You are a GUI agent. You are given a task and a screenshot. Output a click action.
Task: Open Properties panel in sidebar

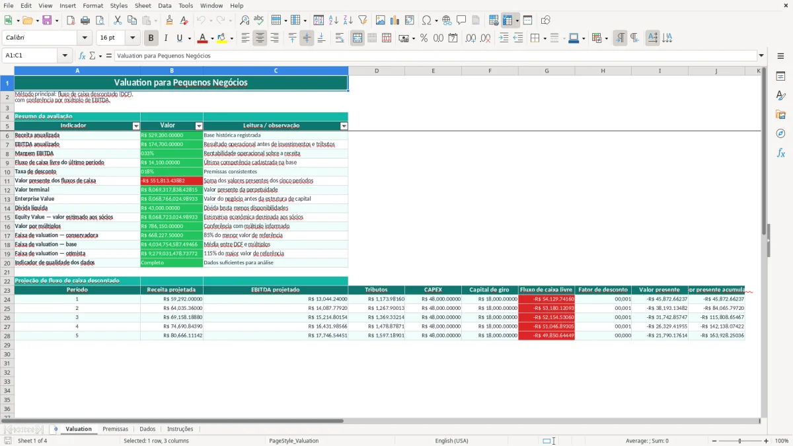[x=780, y=76]
